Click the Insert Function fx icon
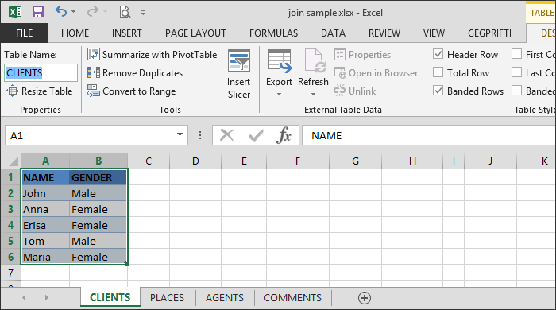The width and height of the screenshot is (556, 310). tap(284, 135)
